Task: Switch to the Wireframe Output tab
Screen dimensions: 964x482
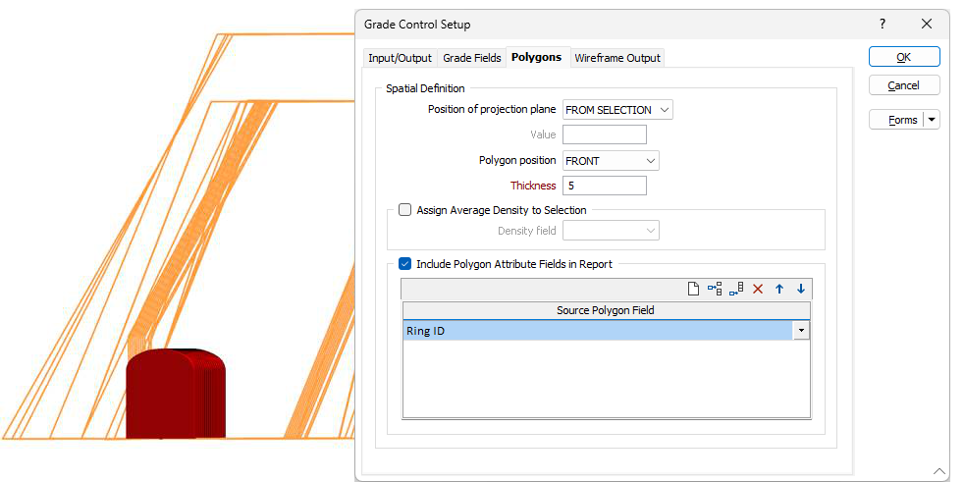Action: click(616, 58)
